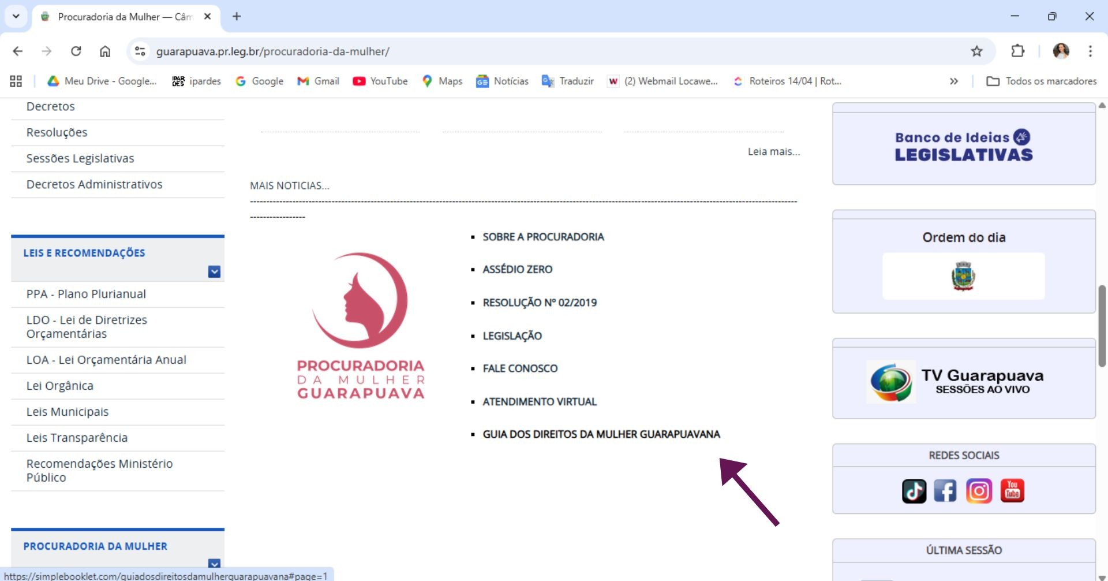
Task: Open the Lei Orgânica sidebar item
Action: click(60, 386)
